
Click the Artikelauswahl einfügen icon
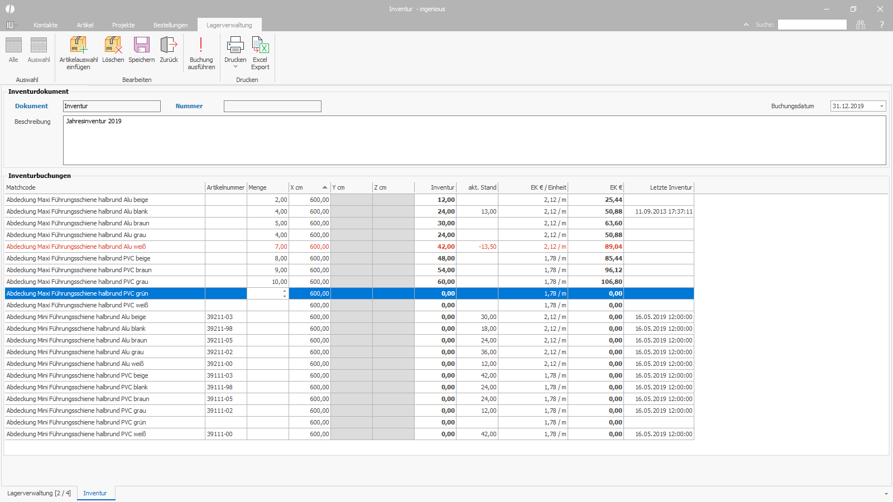[x=79, y=45]
